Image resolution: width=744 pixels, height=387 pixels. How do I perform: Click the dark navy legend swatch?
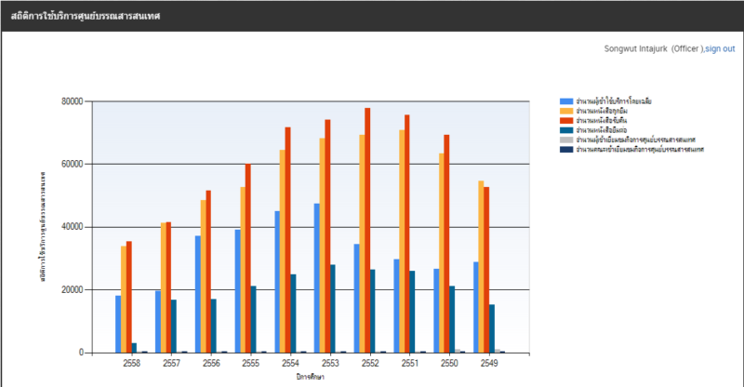(565, 148)
